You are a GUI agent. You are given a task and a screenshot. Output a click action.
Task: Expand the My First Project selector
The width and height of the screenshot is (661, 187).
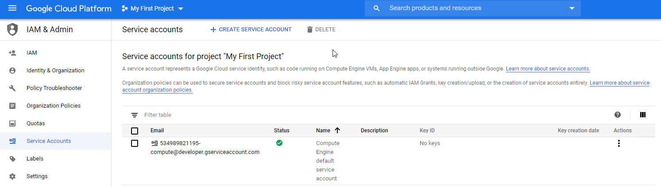pos(152,8)
